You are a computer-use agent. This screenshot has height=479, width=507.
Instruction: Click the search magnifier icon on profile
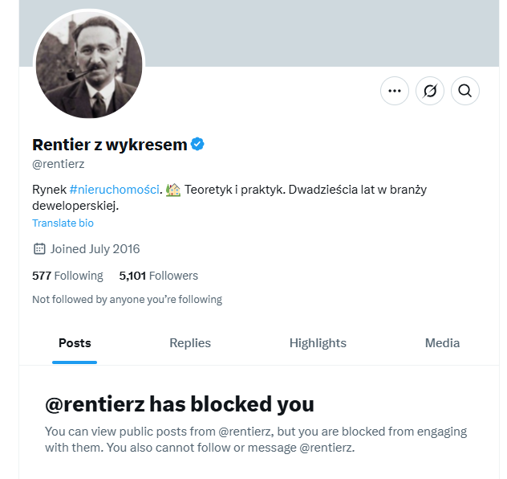(x=464, y=91)
